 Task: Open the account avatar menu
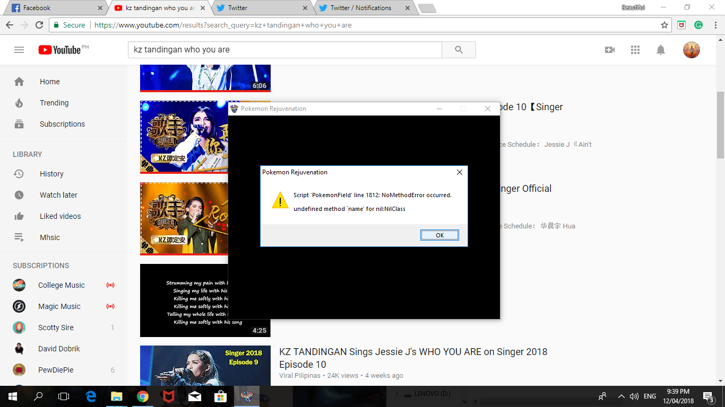point(691,50)
